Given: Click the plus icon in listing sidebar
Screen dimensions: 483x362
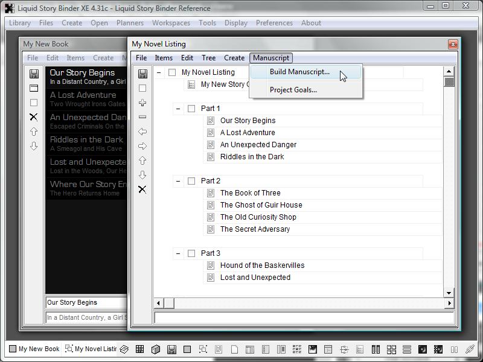Looking at the screenshot, I should pyautogui.click(x=142, y=103).
